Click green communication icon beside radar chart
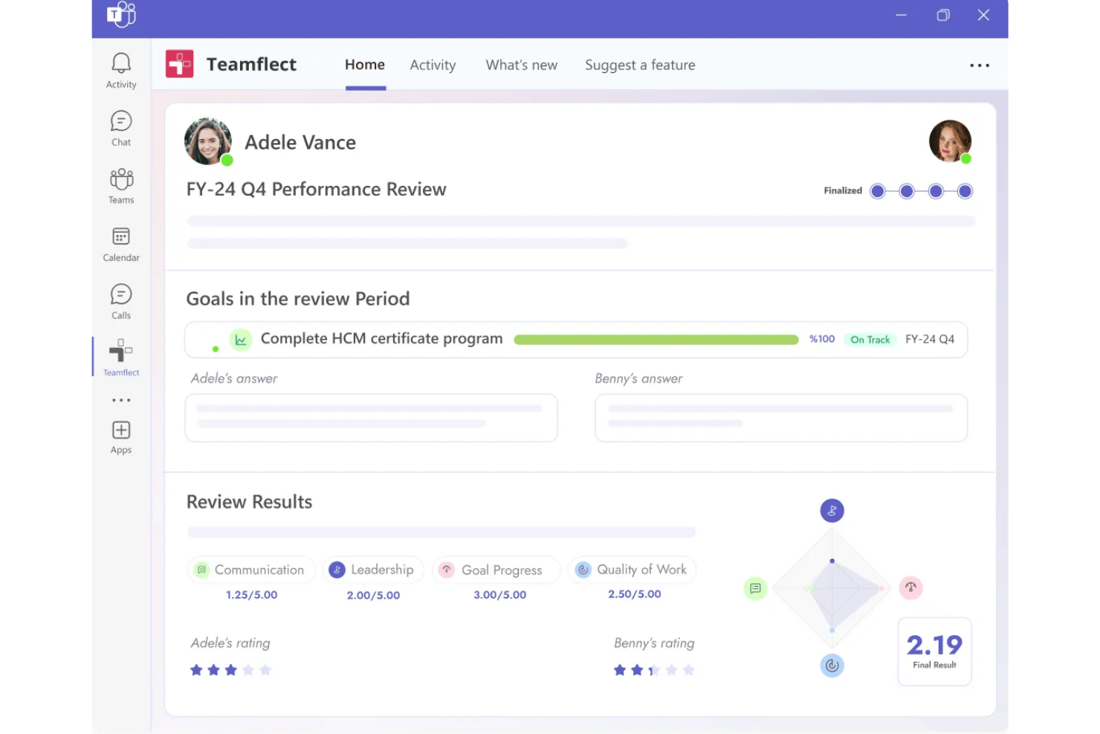This screenshot has height=734, width=1100. coord(755,588)
